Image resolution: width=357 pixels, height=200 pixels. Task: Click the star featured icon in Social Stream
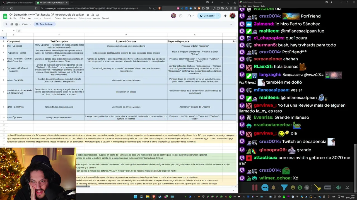pyautogui.click(x=307, y=187)
